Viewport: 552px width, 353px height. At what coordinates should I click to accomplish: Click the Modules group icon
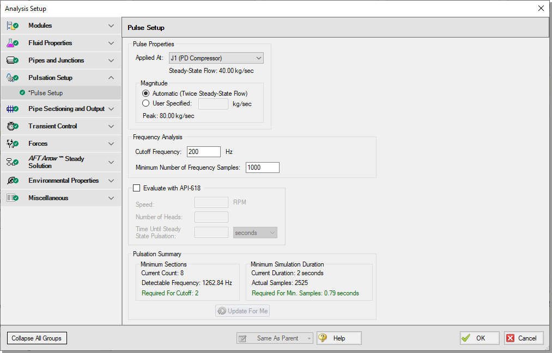(13, 26)
